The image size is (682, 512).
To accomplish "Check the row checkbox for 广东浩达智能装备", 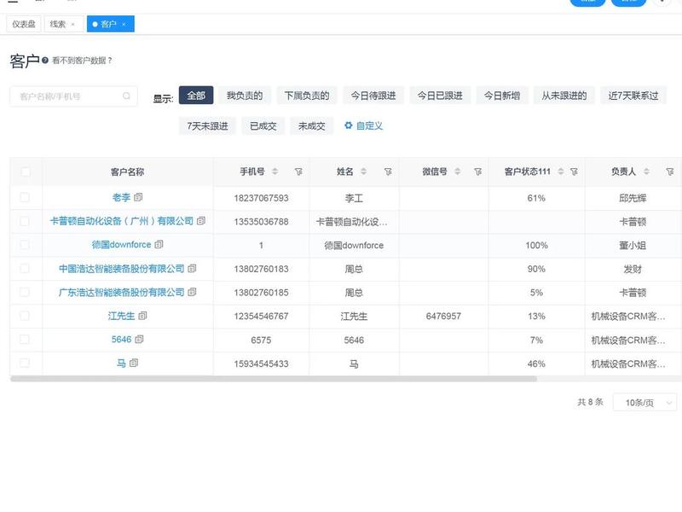I will coord(25,292).
